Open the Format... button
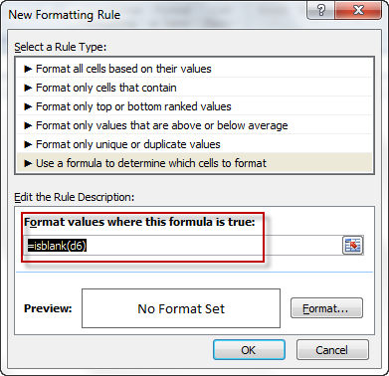Screen dimensions: 389x376 tap(326, 308)
